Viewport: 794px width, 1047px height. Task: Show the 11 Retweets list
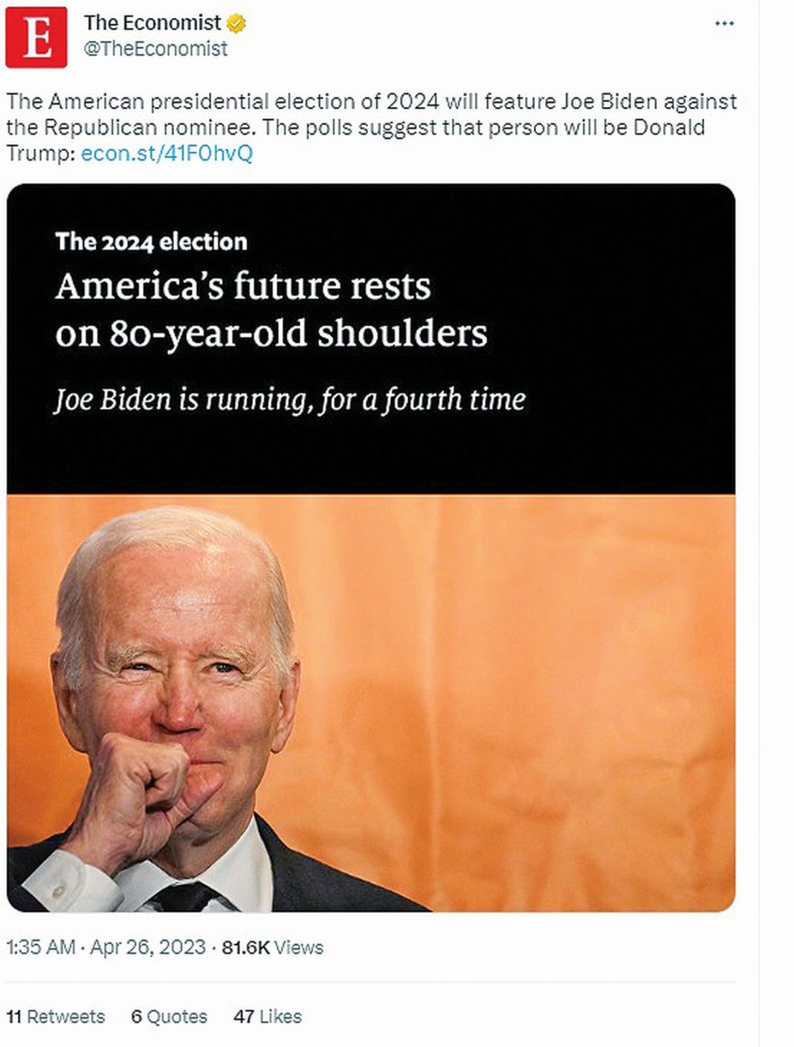click(x=56, y=1017)
